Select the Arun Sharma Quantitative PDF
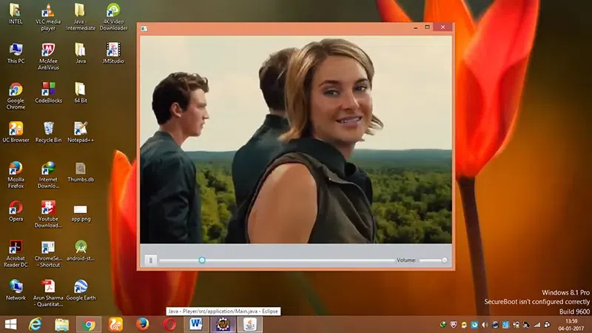 (48, 293)
